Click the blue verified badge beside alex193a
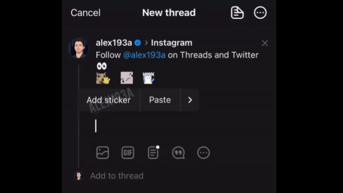343x193 pixels. point(138,43)
